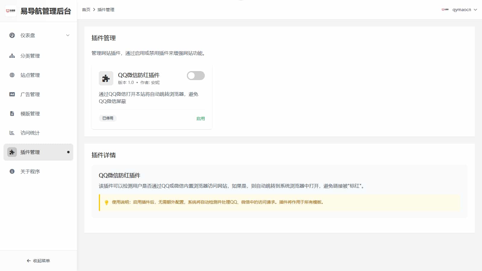This screenshot has height=271, width=482.
Task: Click the qymaocn username
Action: (462, 10)
